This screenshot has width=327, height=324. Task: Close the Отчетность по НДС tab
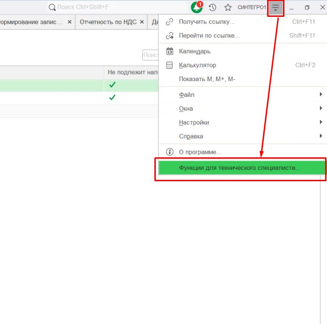pos(142,22)
